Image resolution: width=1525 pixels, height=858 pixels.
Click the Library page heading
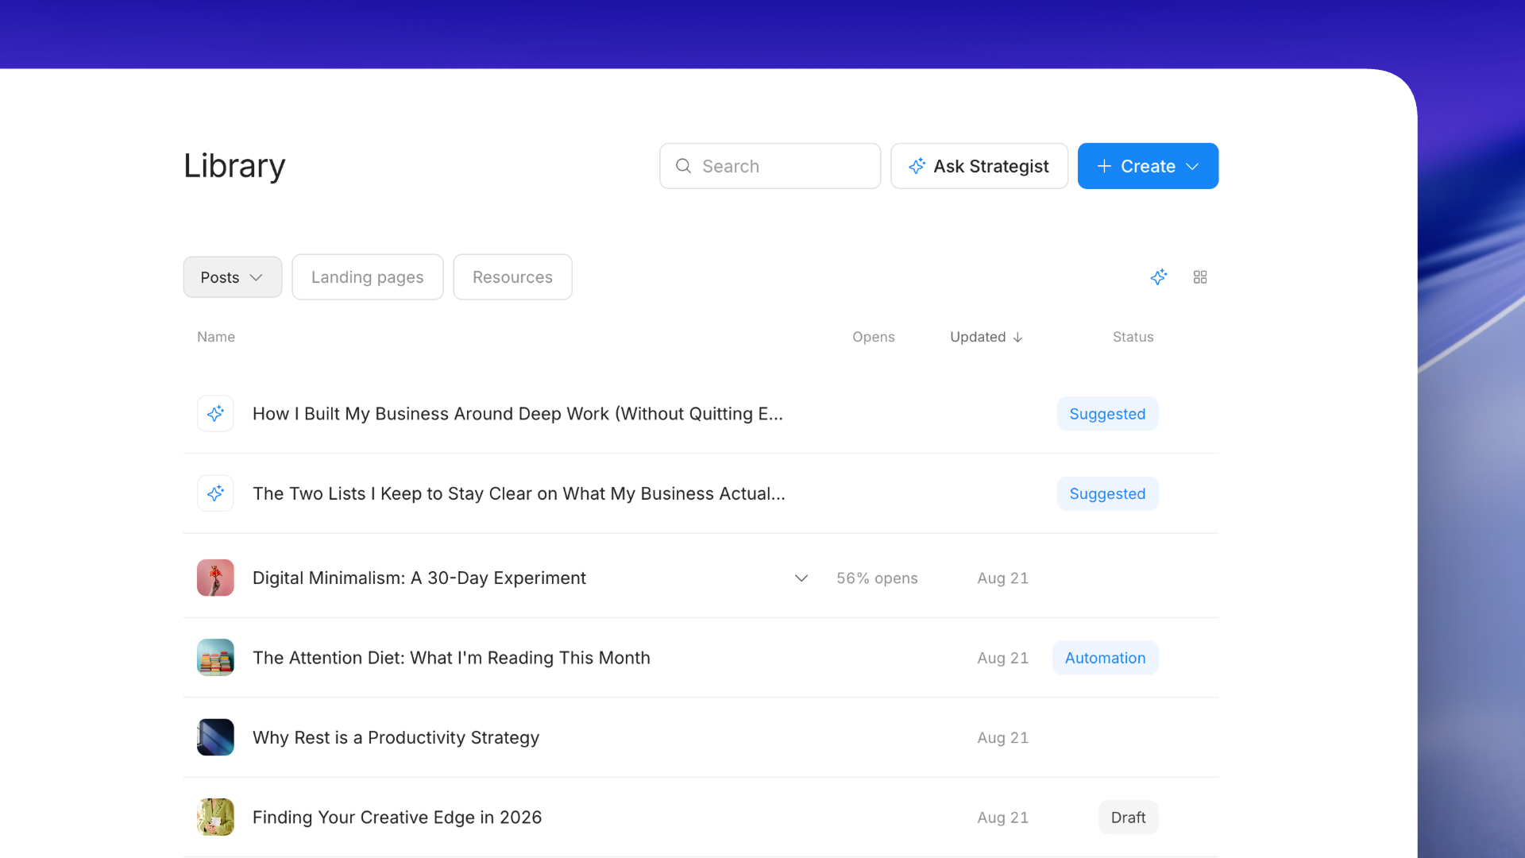point(234,166)
